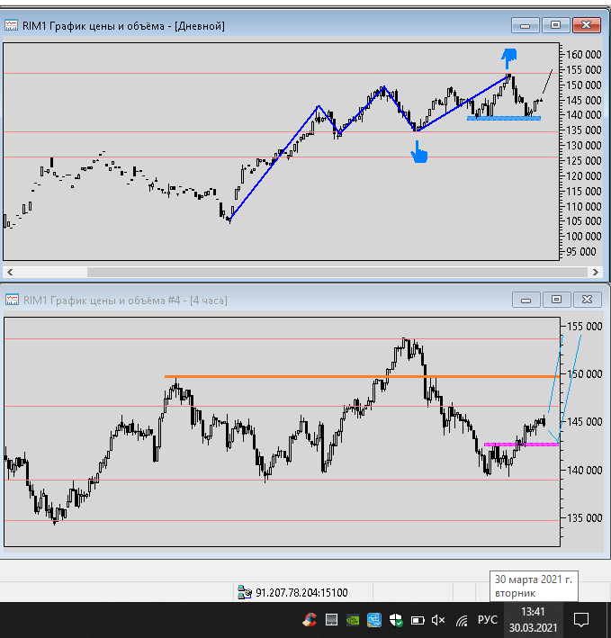Click the server address 91.207.78.204:15100
The image size is (611, 638).
301,592
